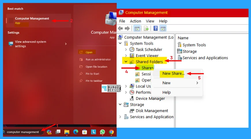Viewport: 251px width, 139px height.
Task: Select the Shares tree item
Action: [148, 68]
